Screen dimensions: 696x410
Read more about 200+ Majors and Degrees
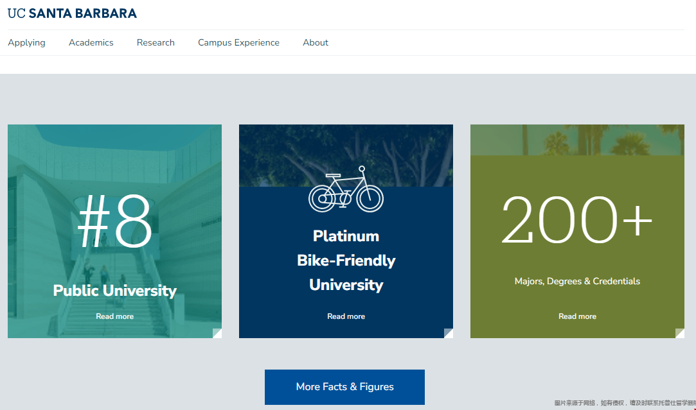tap(577, 316)
